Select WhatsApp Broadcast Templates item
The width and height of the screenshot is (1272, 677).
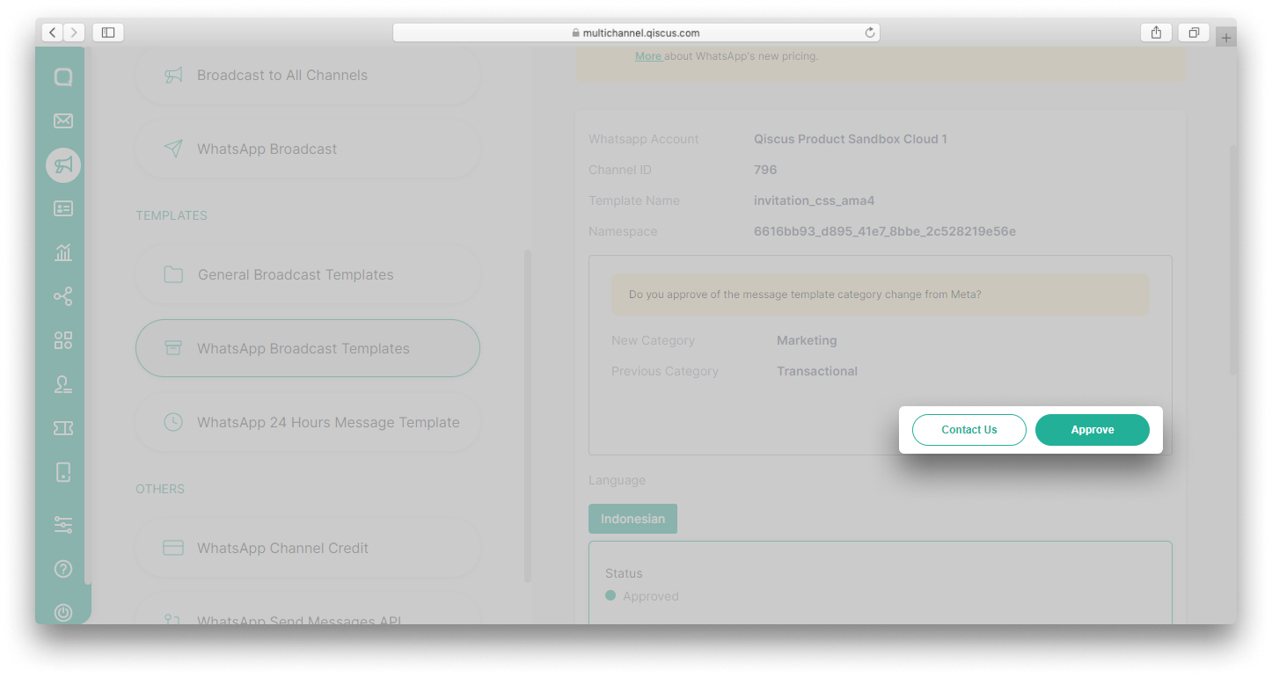point(308,348)
